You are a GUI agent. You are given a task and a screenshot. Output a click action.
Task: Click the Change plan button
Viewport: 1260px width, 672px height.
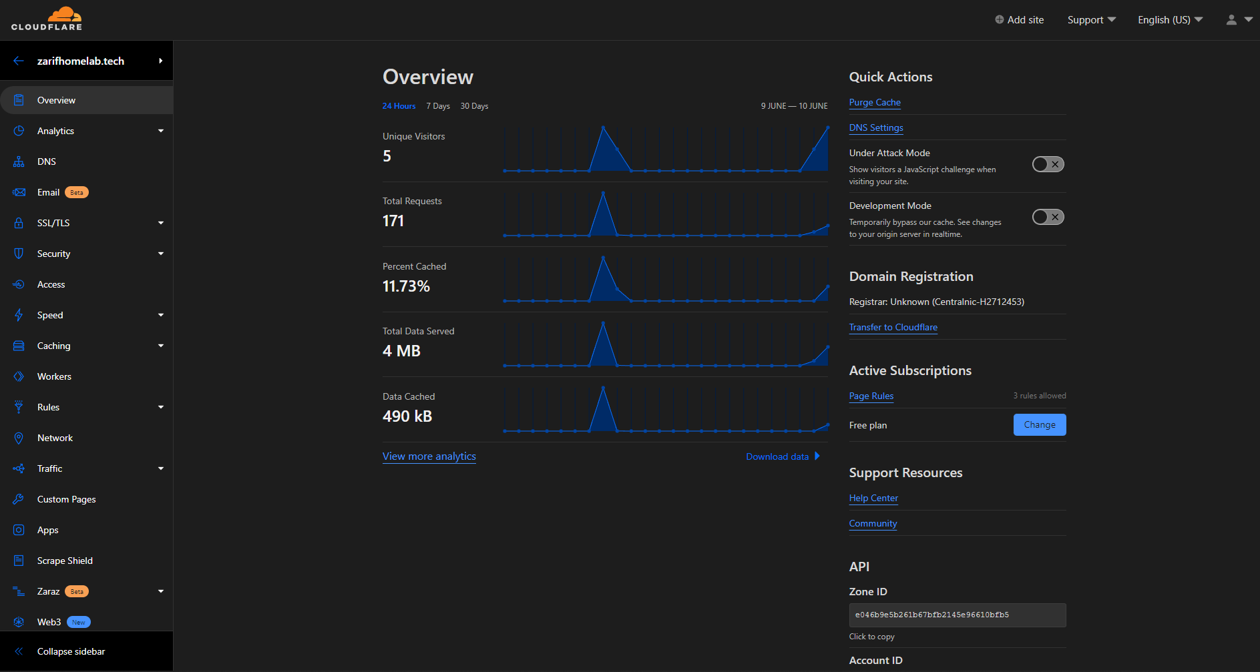pyautogui.click(x=1040, y=424)
